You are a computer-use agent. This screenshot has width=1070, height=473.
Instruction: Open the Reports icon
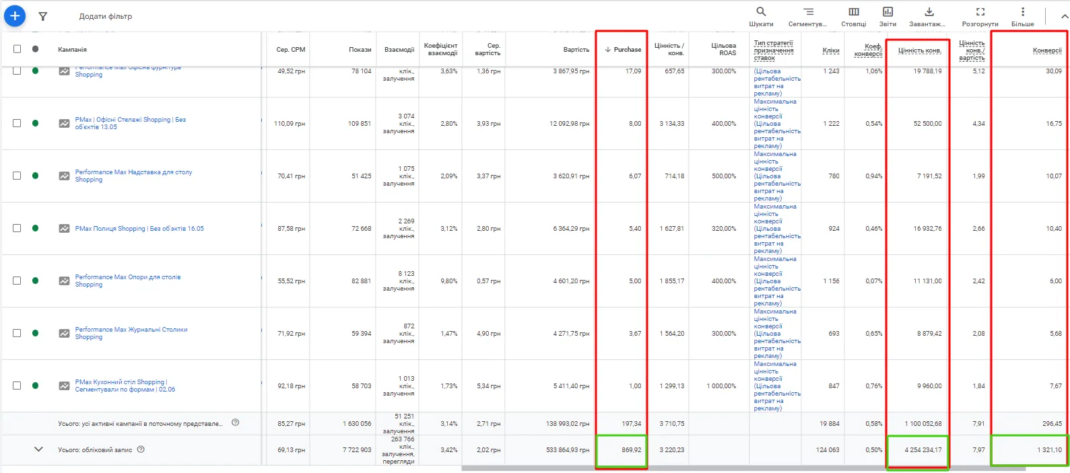coord(888,12)
